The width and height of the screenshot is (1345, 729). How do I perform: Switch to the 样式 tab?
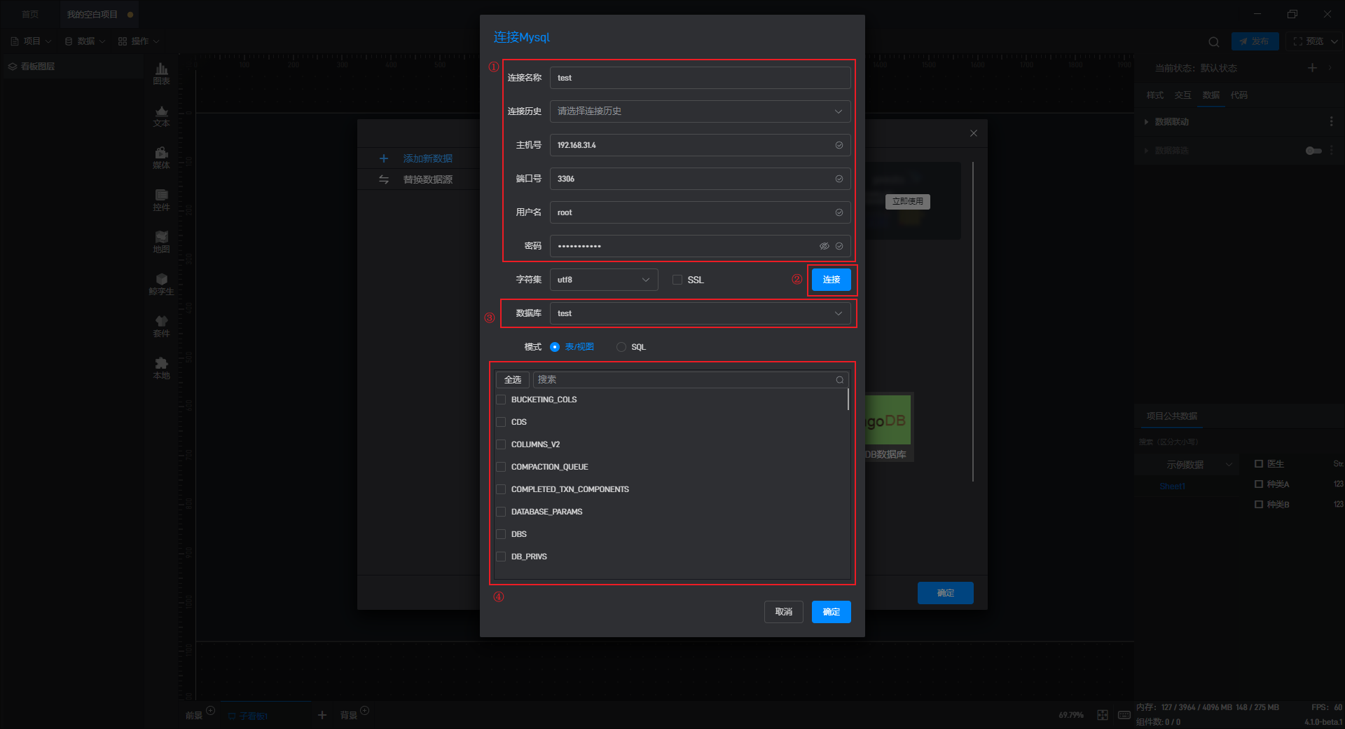click(1154, 95)
